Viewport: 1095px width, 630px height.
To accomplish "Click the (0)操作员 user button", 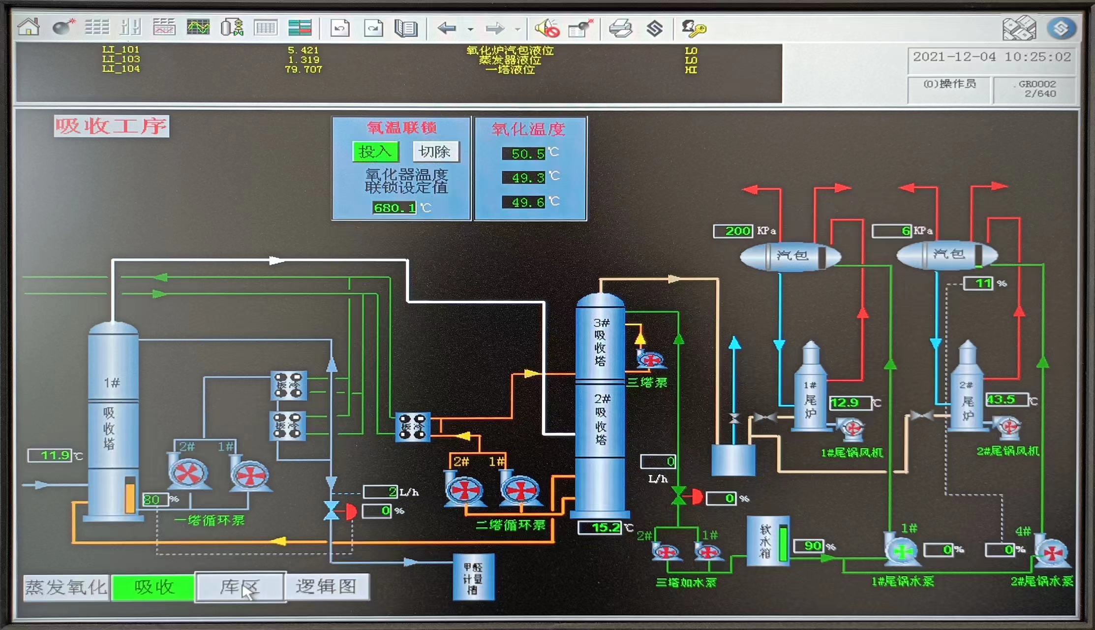I will (949, 84).
